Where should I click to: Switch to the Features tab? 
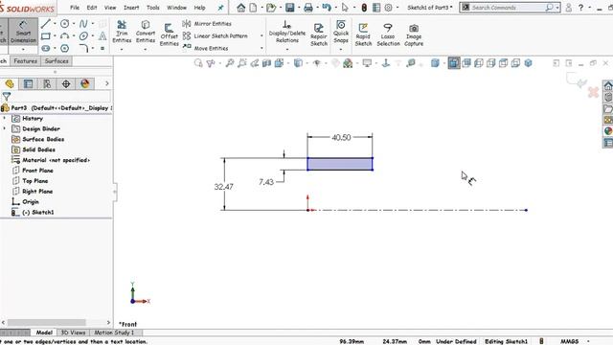pos(26,61)
